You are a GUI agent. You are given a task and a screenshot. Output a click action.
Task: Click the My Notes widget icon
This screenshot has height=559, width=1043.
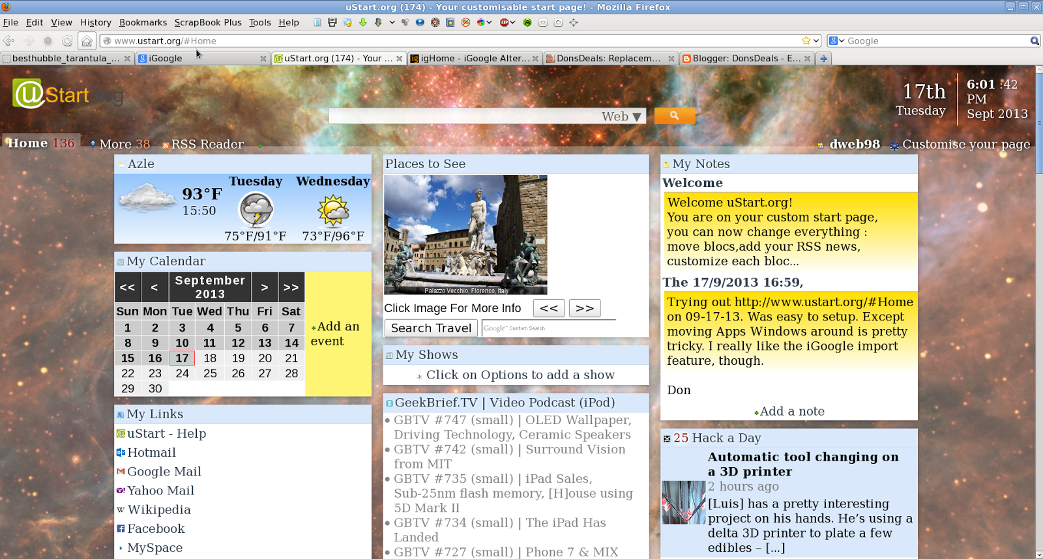pyautogui.click(x=666, y=164)
